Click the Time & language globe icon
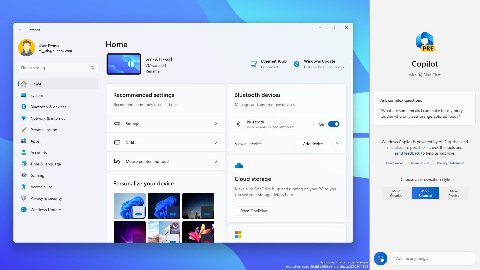This screenshot has width=480, height=270. pyautogui.click(x=24, y=164)
